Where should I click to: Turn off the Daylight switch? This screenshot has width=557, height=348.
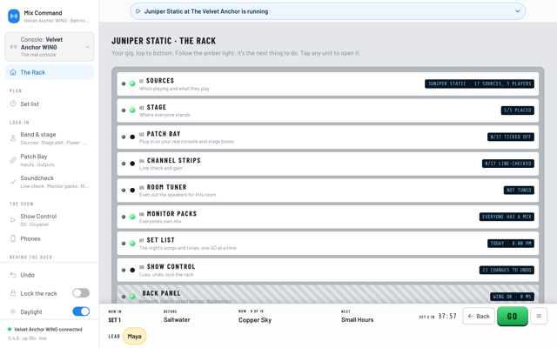pyautogui.click(x=81, y=311)
